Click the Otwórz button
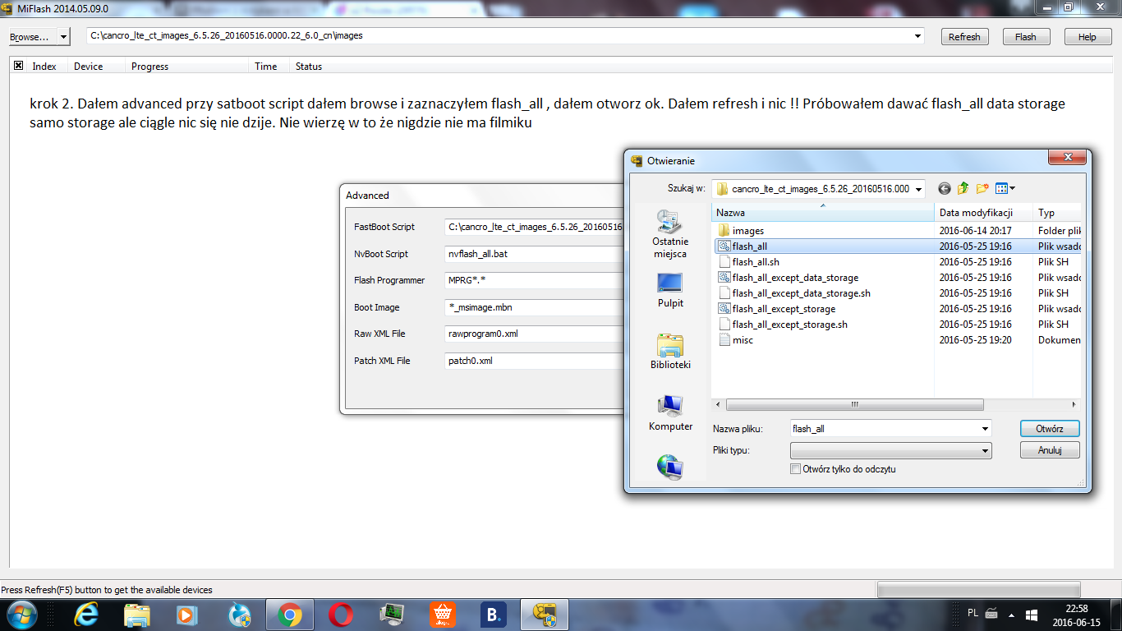 (1049, 429)
